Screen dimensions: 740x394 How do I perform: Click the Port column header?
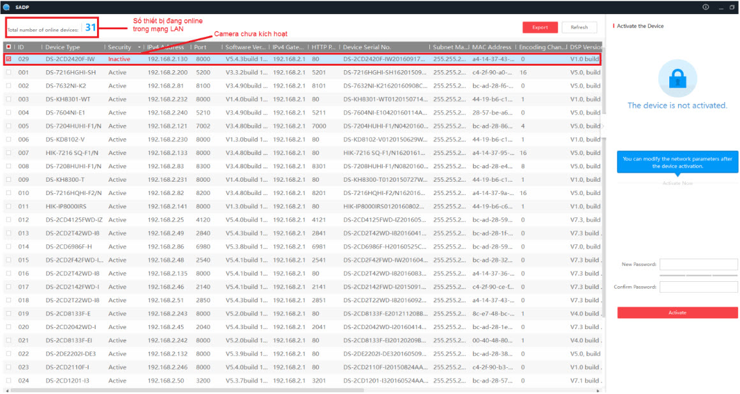[201, 47]
